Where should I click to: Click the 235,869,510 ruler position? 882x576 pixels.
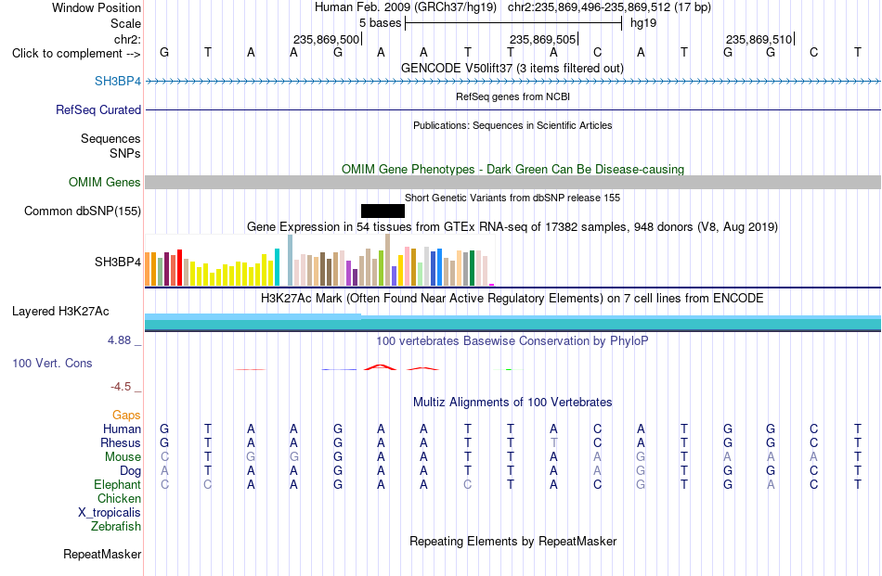(x=759, y=39)
